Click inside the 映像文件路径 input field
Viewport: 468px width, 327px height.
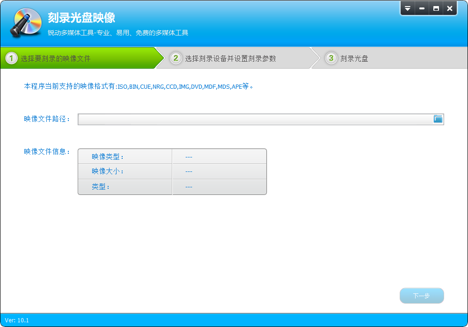pyautogui.click(x=255, y=120)
